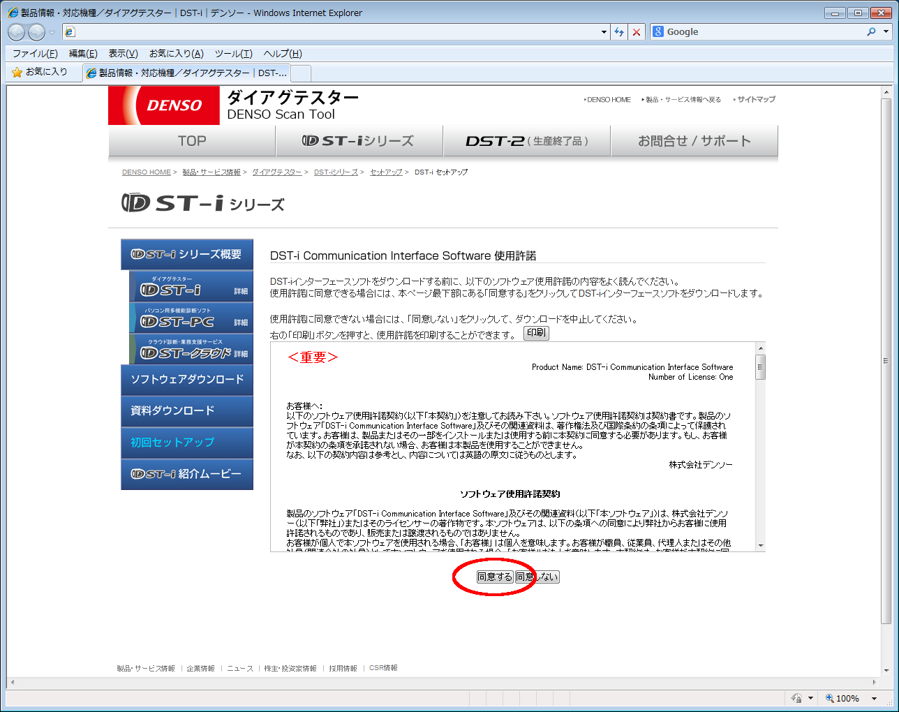
Task: Click the 同意する agree button
Action: [x=495, y=577]
